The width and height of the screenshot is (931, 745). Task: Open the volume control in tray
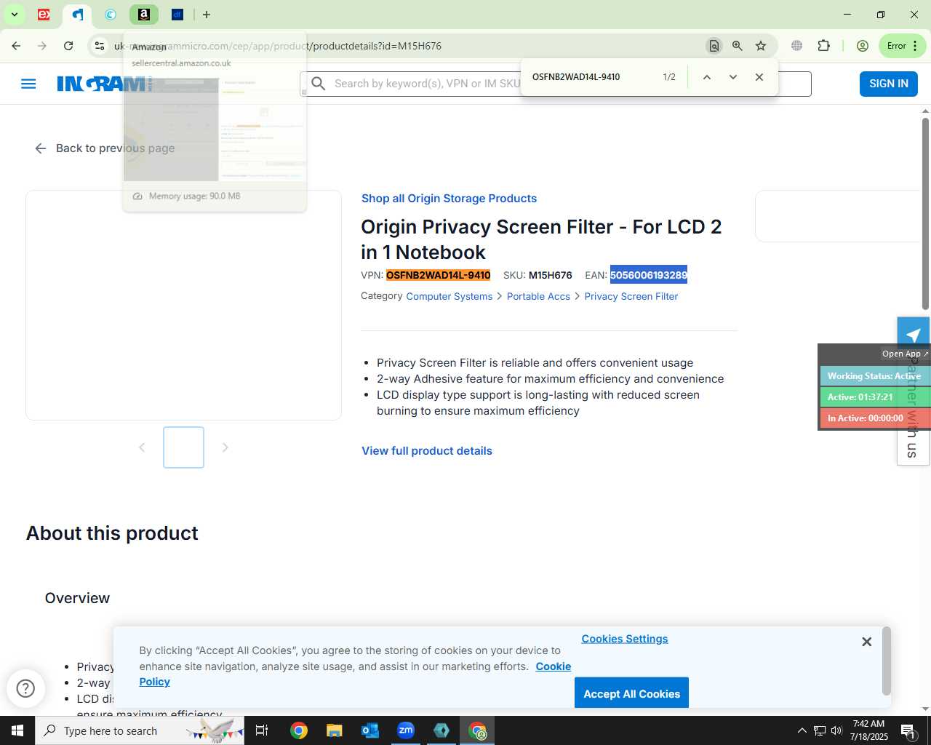pyautogui.click(x=836, y=730)
